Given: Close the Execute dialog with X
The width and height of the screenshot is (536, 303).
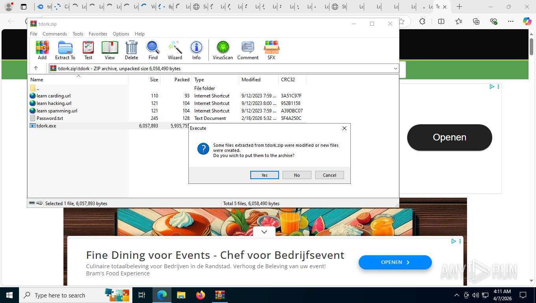Looking at the screenshot, I should (x=344, y=128).
